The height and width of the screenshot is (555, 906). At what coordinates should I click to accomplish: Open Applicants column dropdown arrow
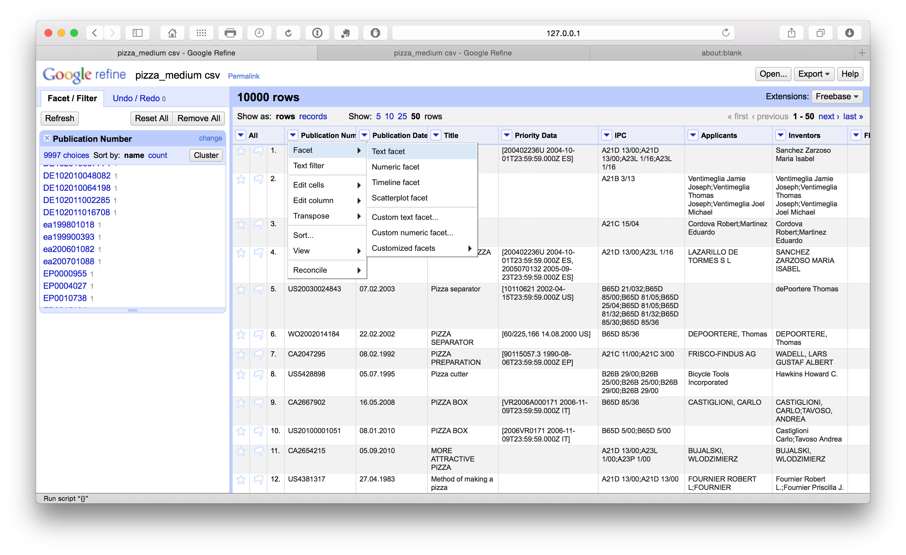pyautogui.click(x=693, y=135)
